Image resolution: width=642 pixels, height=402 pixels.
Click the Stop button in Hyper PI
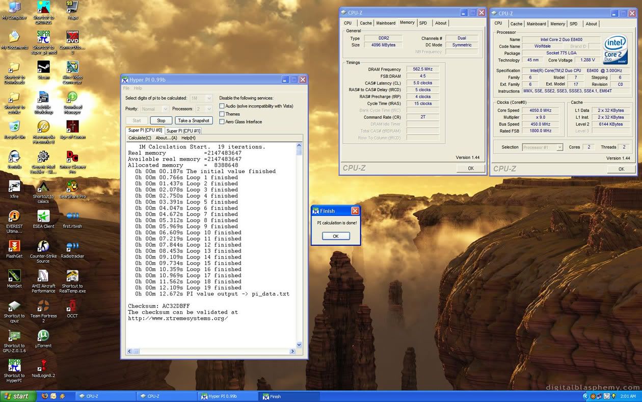coord(161,120)
